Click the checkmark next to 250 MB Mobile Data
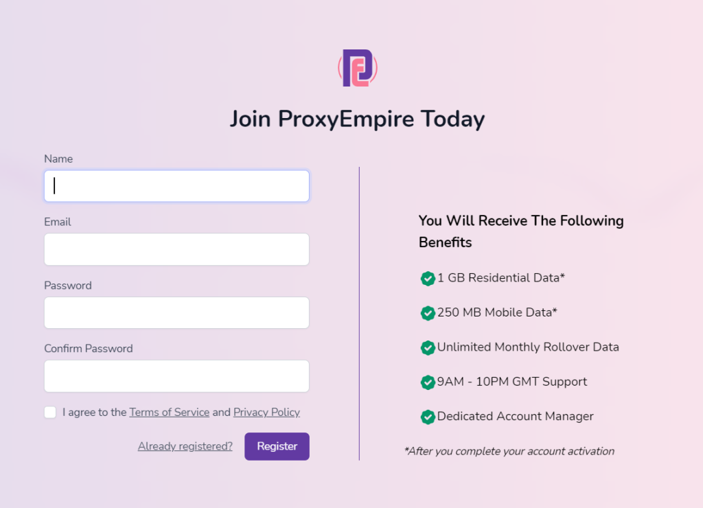This screenshot has width=703, height=508. 428,313
